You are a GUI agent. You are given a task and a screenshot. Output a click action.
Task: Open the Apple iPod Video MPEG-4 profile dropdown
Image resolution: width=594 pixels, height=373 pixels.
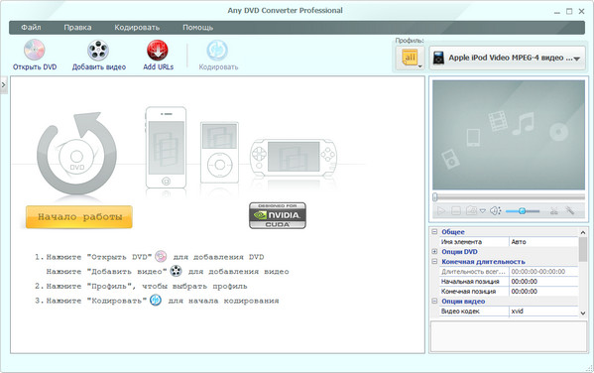coord(508,58)
